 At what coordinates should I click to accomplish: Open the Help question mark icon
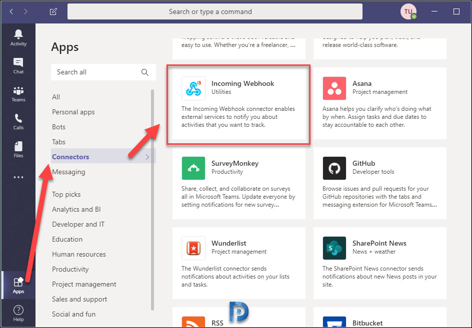[x=18, y=310]
